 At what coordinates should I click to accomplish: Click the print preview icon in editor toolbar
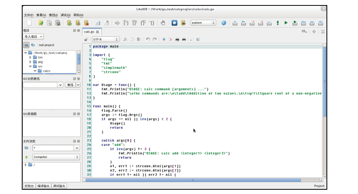coord(177,40)
